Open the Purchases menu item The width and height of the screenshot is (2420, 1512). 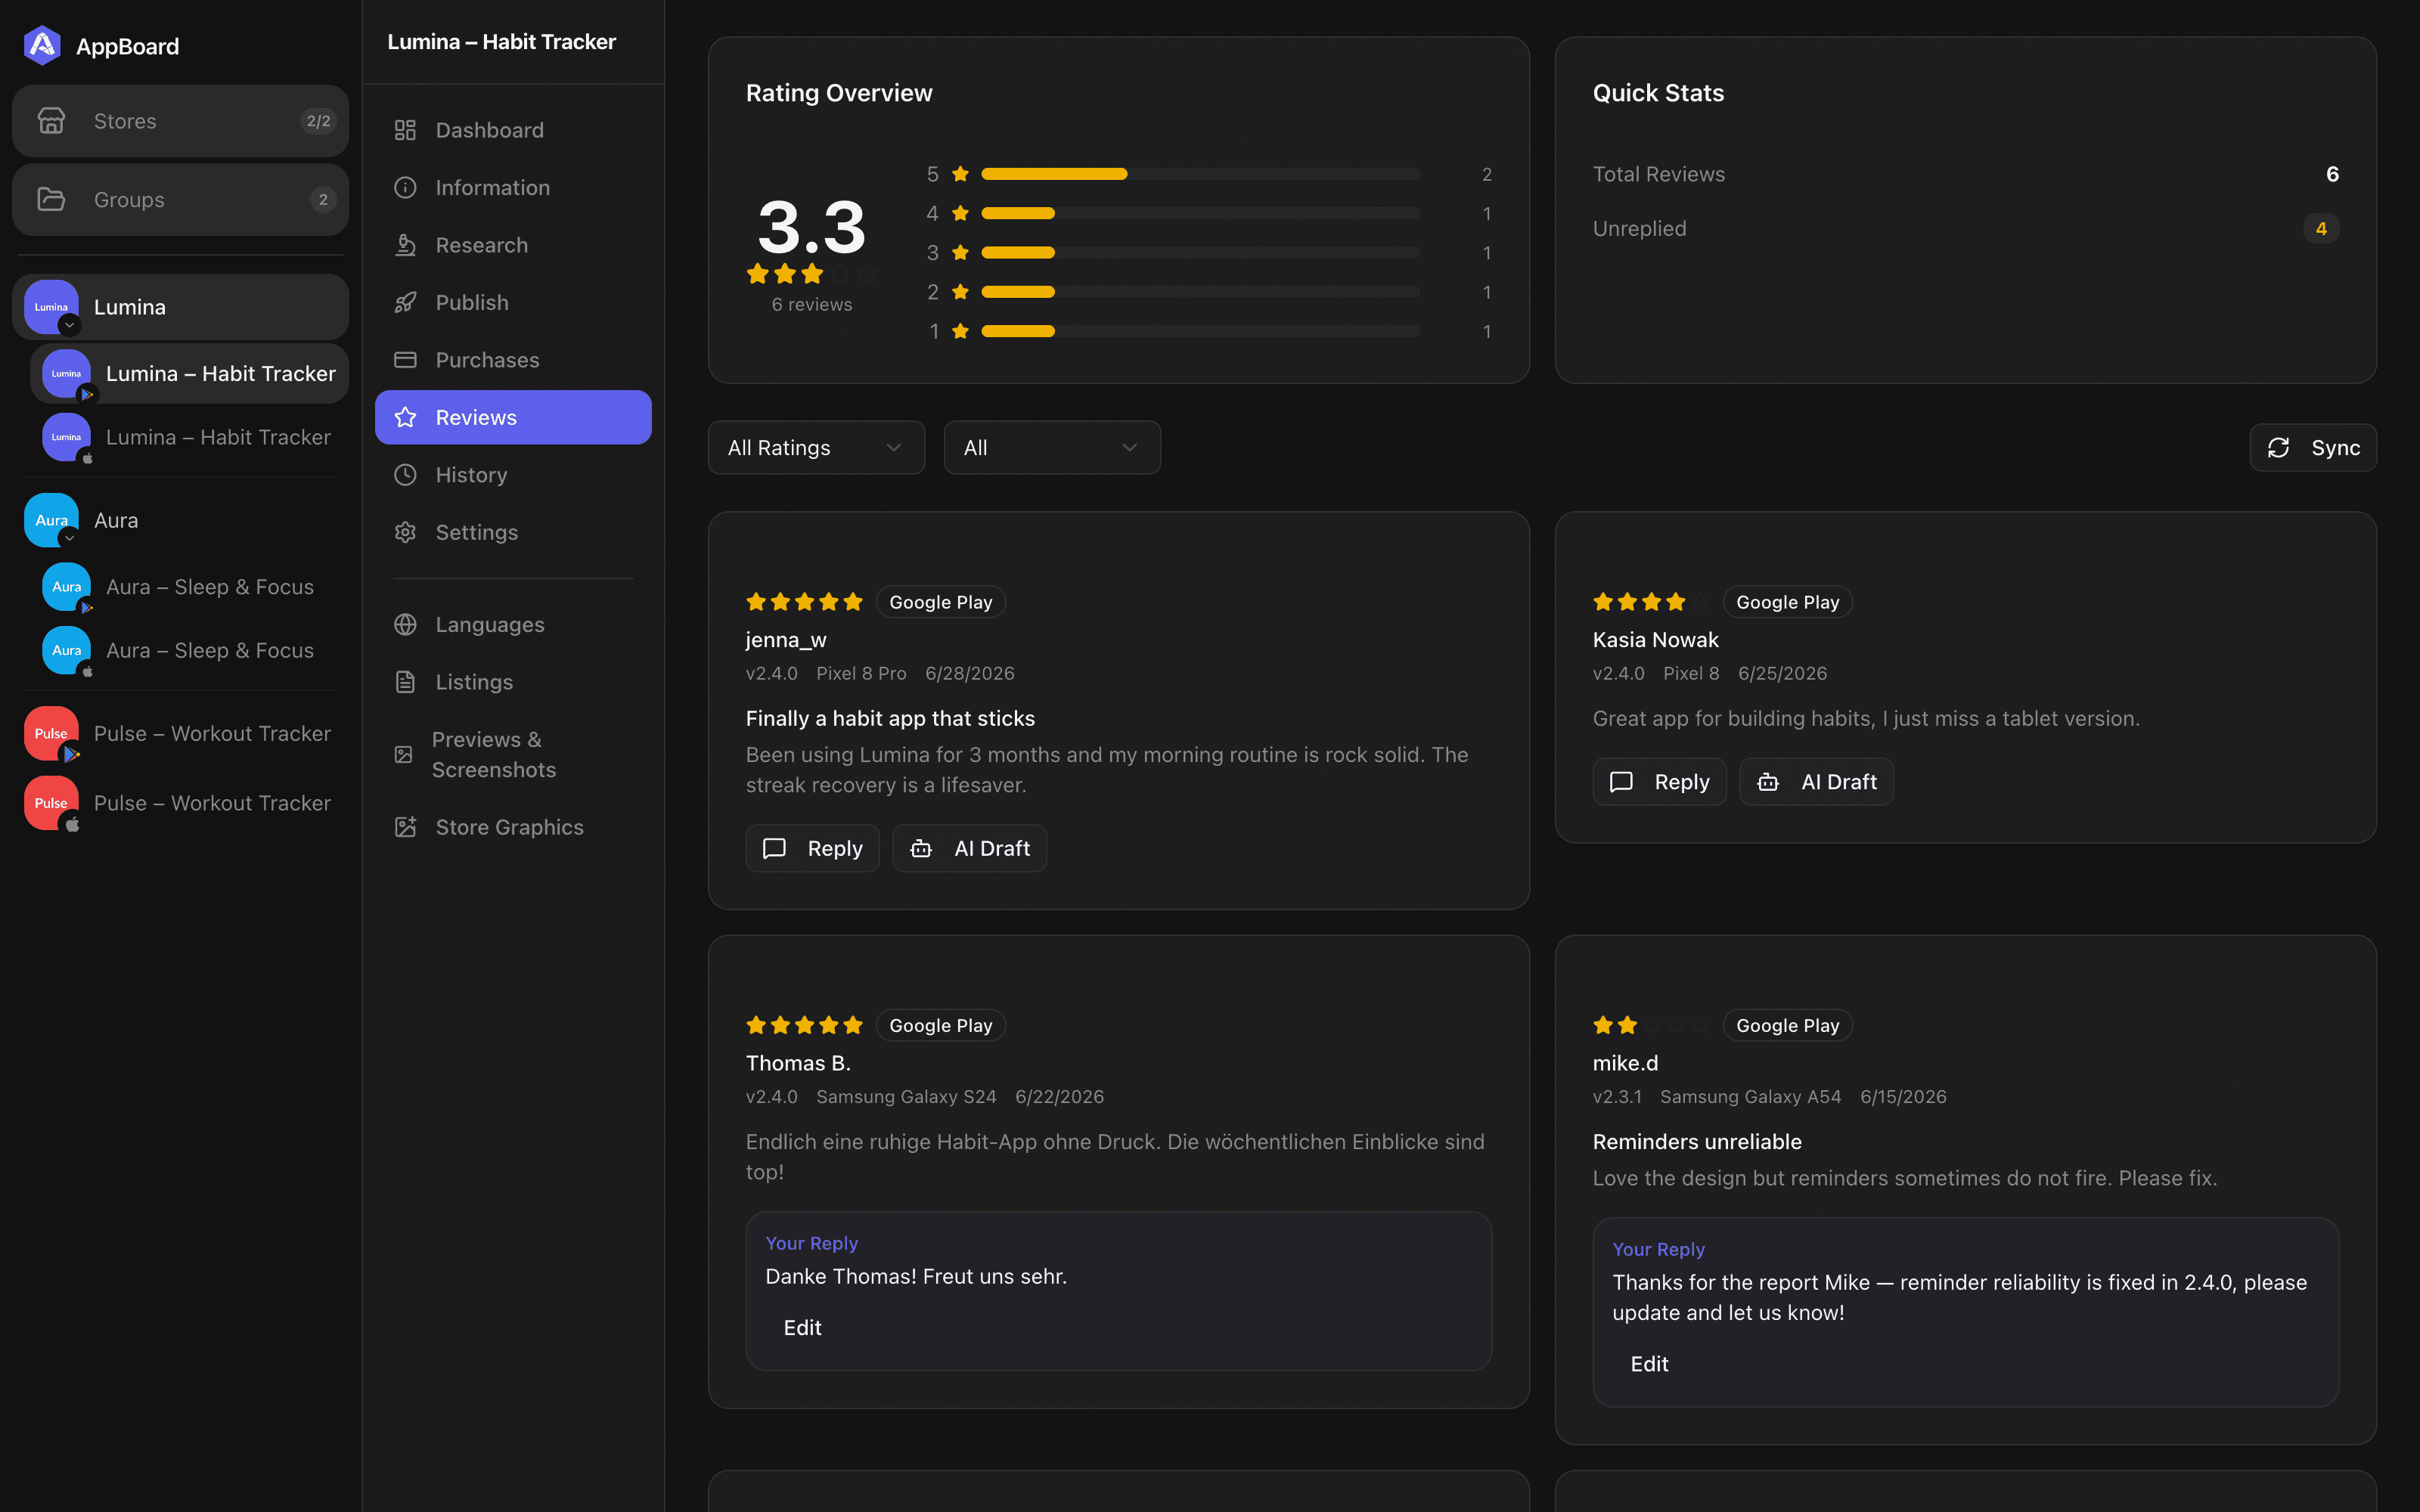coord(513,360)
